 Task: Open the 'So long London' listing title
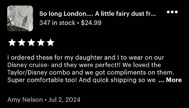[97, 14]
